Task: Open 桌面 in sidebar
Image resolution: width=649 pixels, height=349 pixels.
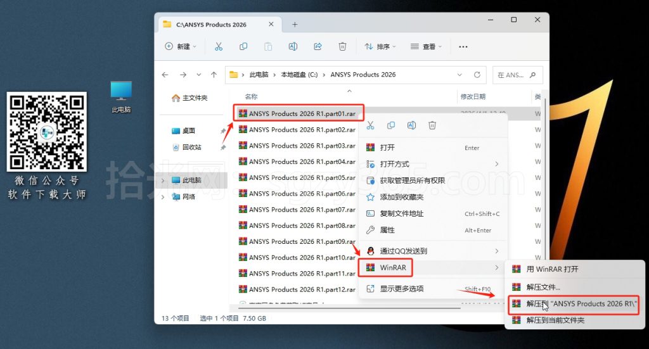Action: 183,130
